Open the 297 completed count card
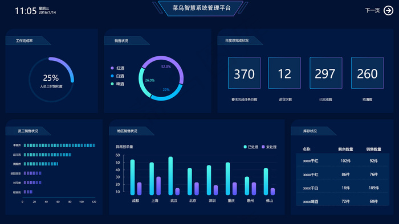Viewport: 399px width, 224px height. coord(325,73)
